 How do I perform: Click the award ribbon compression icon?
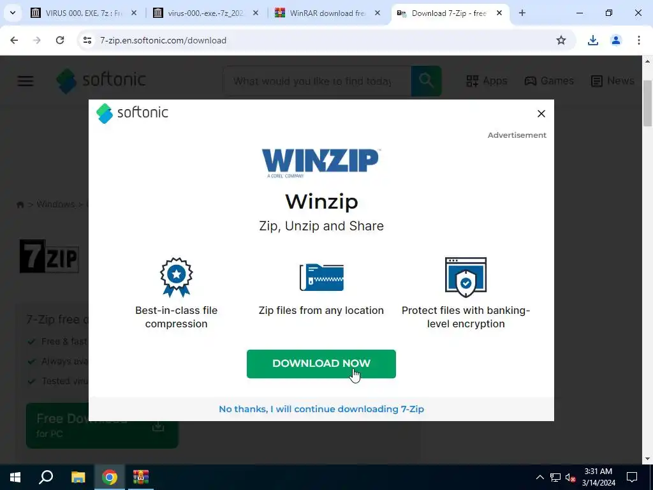click(x=176, y=277)
